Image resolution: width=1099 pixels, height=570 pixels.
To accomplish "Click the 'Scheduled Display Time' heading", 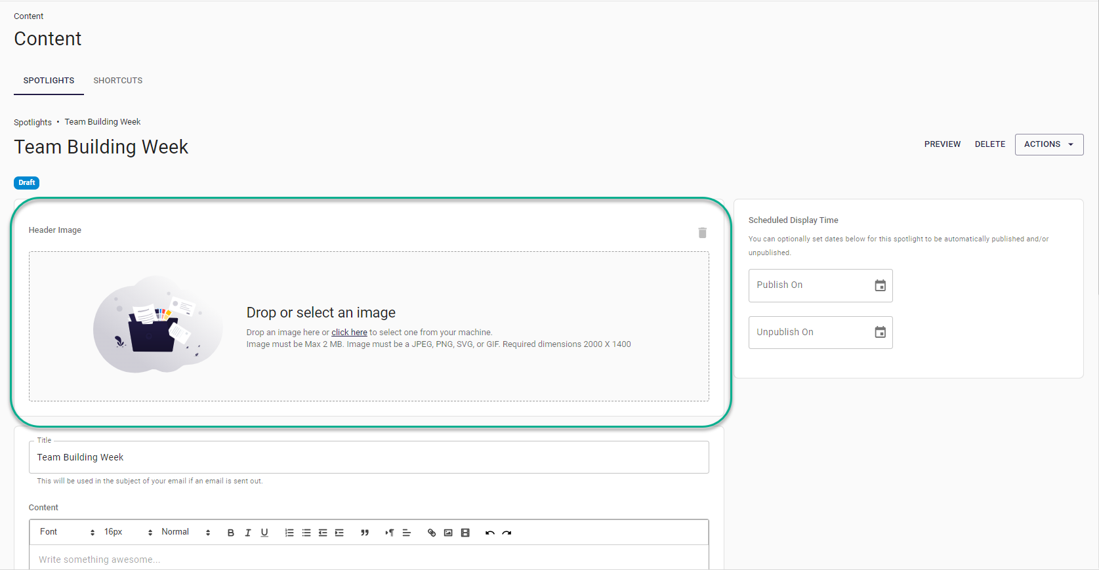I will [x=793, y=220].
